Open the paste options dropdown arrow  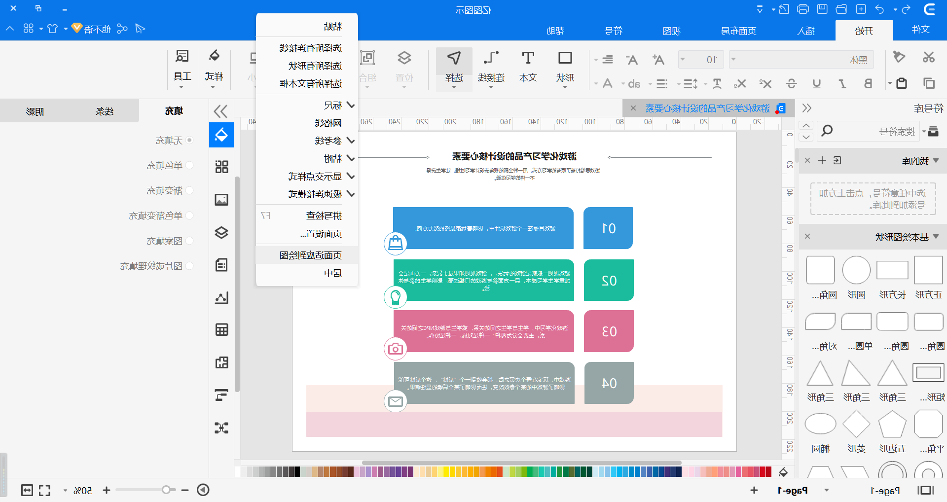[x=890, y=83]
